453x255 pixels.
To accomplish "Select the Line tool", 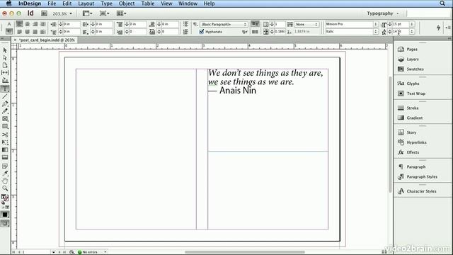I will click(5, 96).
